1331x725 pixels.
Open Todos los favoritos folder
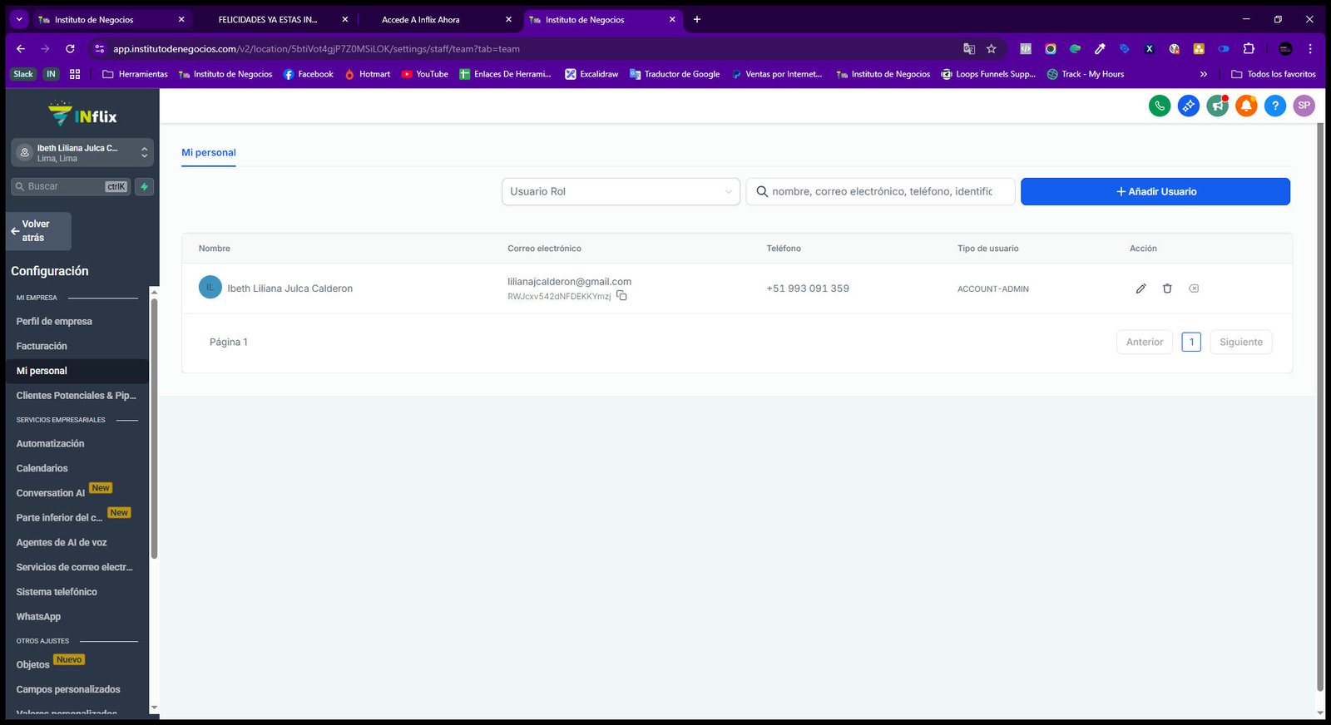pyautogui.click(x=1274, y=74)
